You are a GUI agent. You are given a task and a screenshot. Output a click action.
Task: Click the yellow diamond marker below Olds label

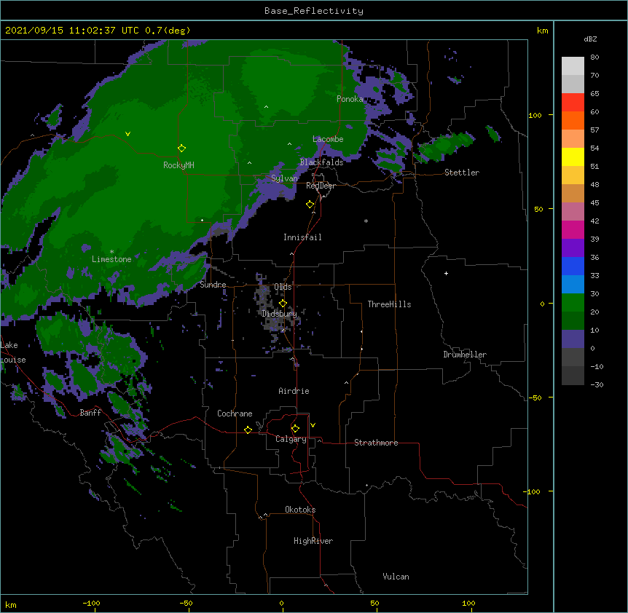(x=283, y=304)
